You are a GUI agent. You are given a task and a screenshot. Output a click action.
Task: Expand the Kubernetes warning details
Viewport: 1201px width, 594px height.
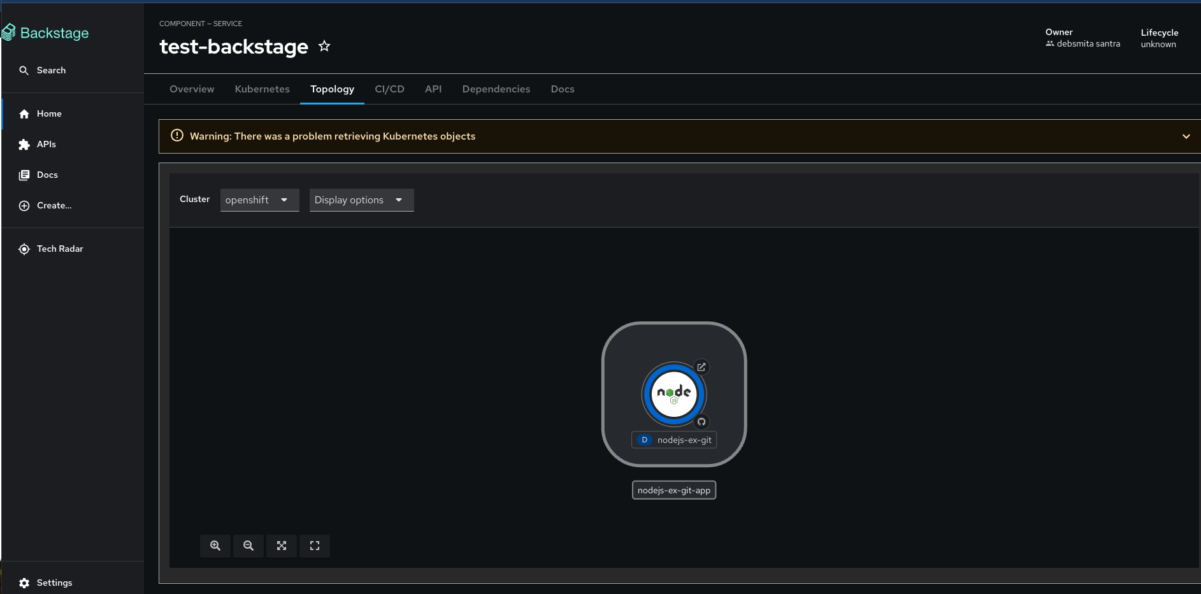click(x=1186, y=136)
